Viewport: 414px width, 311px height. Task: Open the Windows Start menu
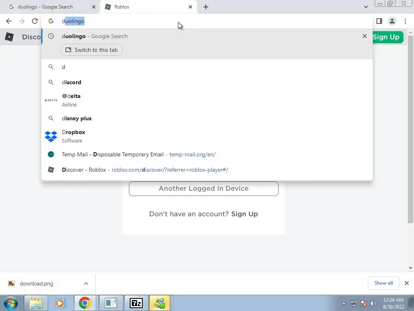(x=11, y=303)
